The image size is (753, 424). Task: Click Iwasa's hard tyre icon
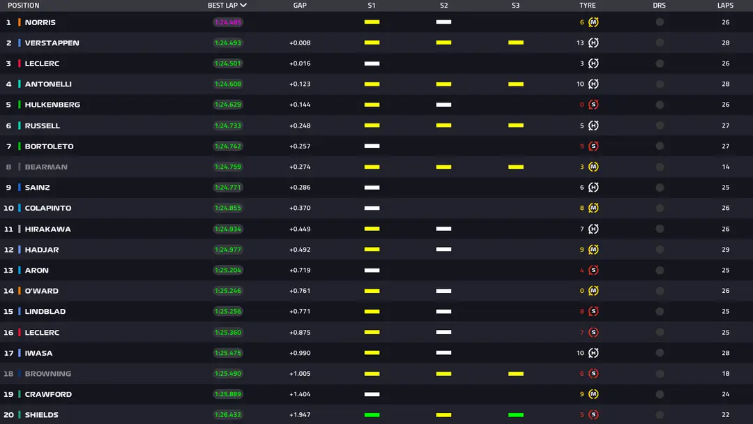(593, 353)
